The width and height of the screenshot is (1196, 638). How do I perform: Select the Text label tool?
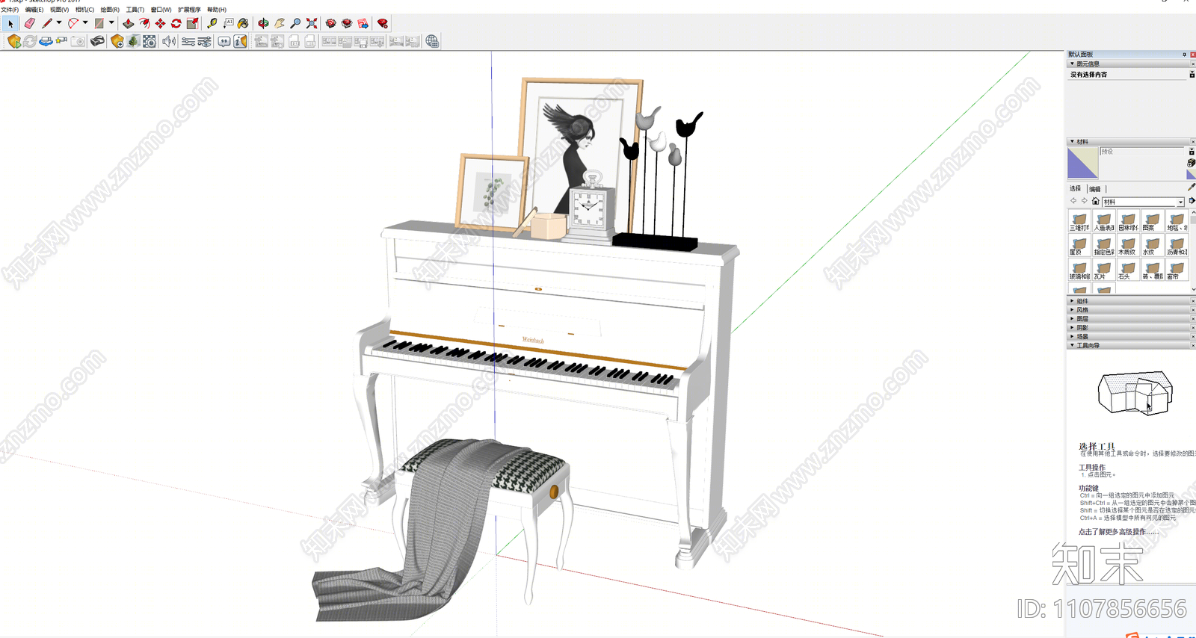coord(228,24)
